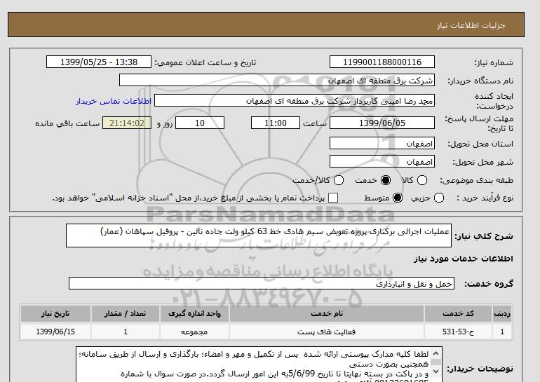The image size is (540, 382).
Task: Click need date cell 1399/06/15
Action: pyautogui.click(x=55, y=332)
